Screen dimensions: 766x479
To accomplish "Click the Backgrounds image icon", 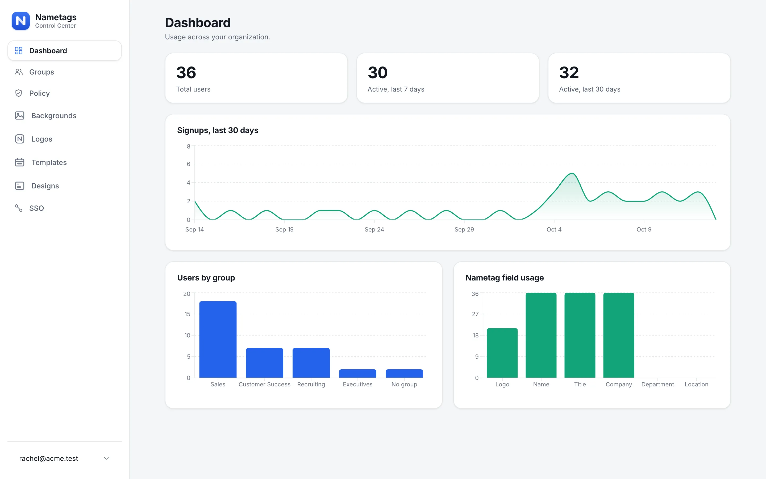I will (x=20, y=116).
